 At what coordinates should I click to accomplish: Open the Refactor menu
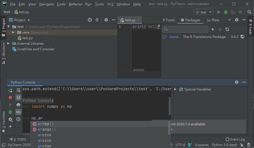point(76,4)
